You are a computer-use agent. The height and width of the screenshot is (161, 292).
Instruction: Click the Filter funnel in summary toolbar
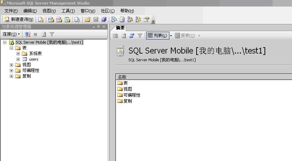[140, 36]
